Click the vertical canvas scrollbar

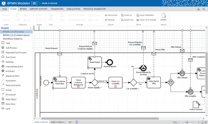[x=207, y=73]
